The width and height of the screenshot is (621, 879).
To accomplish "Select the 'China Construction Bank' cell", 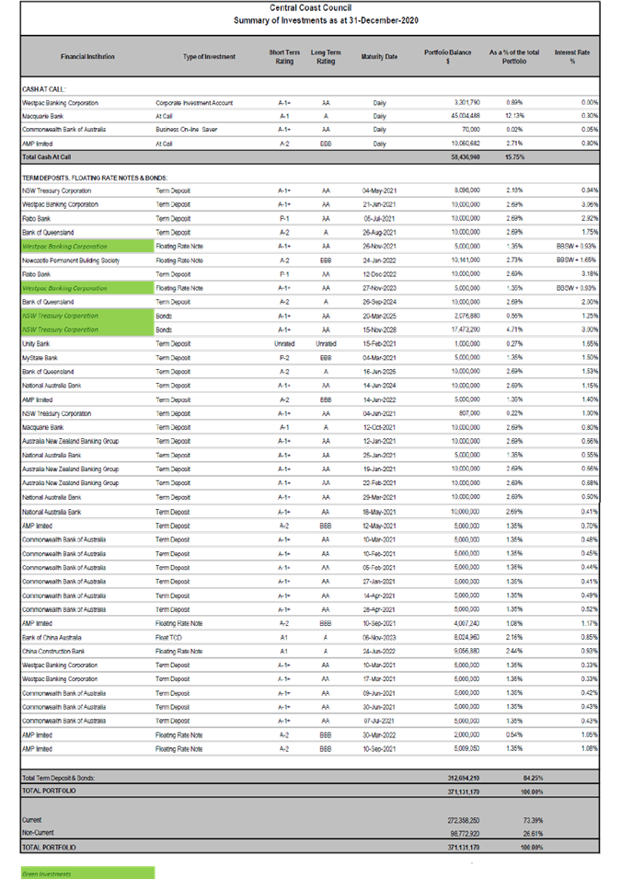I will click(53, 652).
